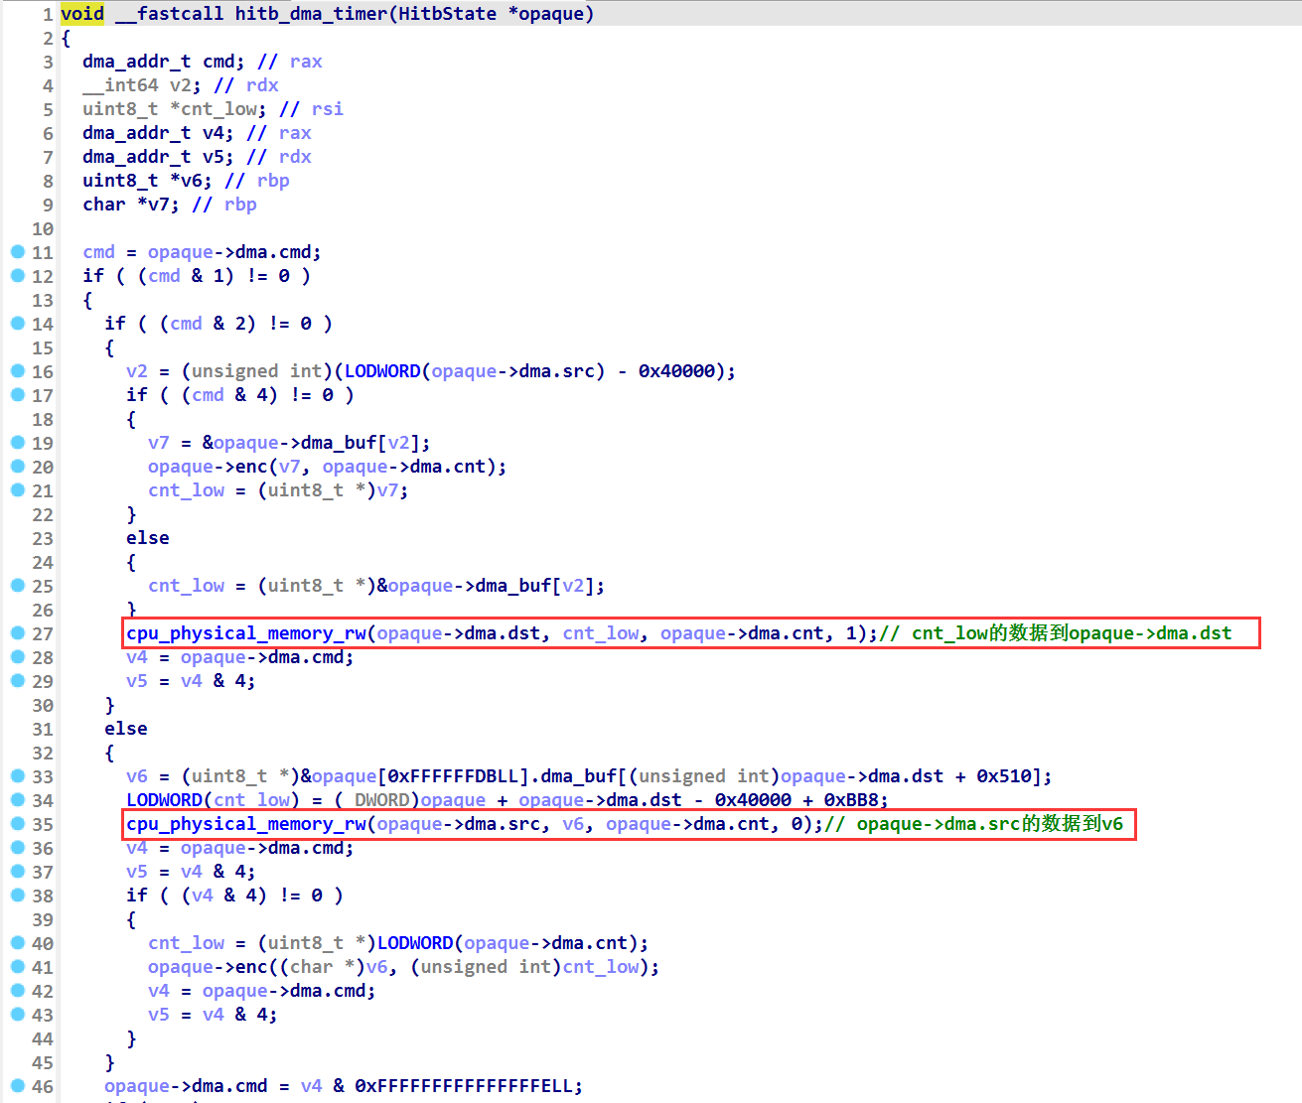Toggle breakpoint dot on line 17

point(18,394)
